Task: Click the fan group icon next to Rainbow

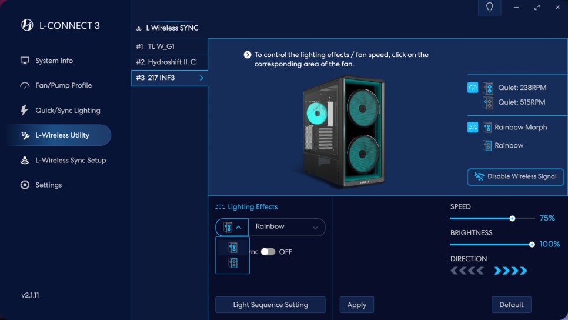Action: [487, 146]
